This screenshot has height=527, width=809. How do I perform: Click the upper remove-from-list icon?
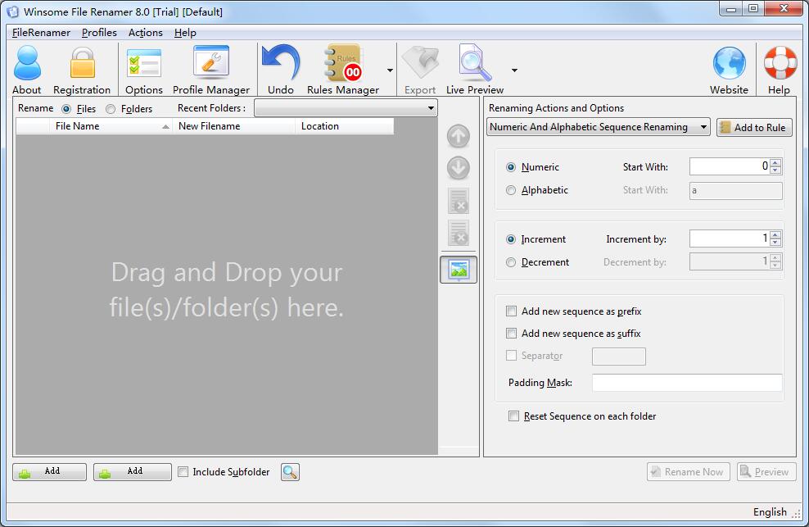459,202
